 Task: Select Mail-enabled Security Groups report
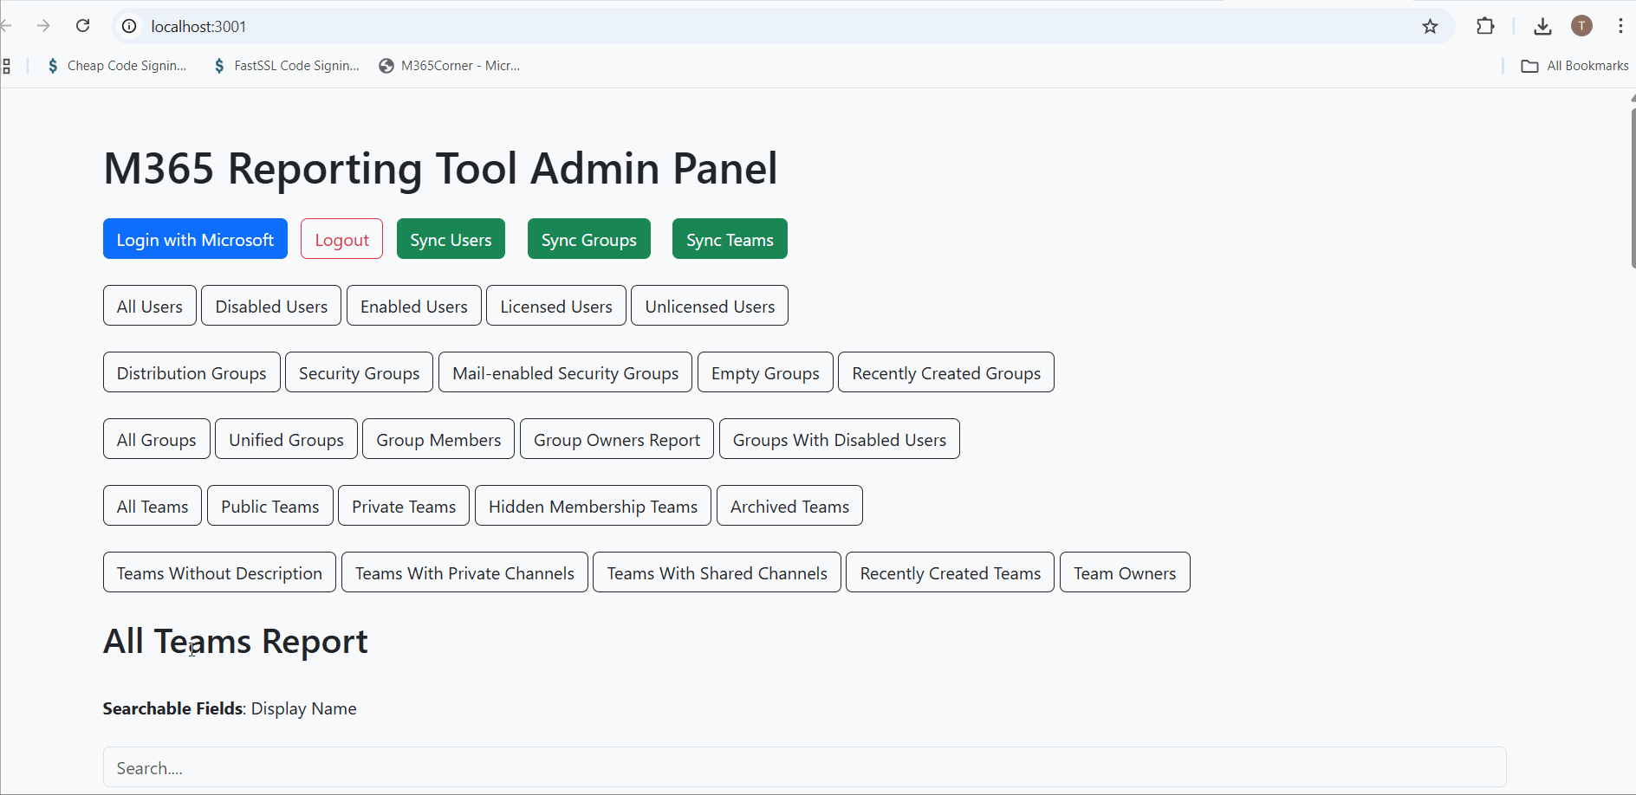click(x=565, y=372)
